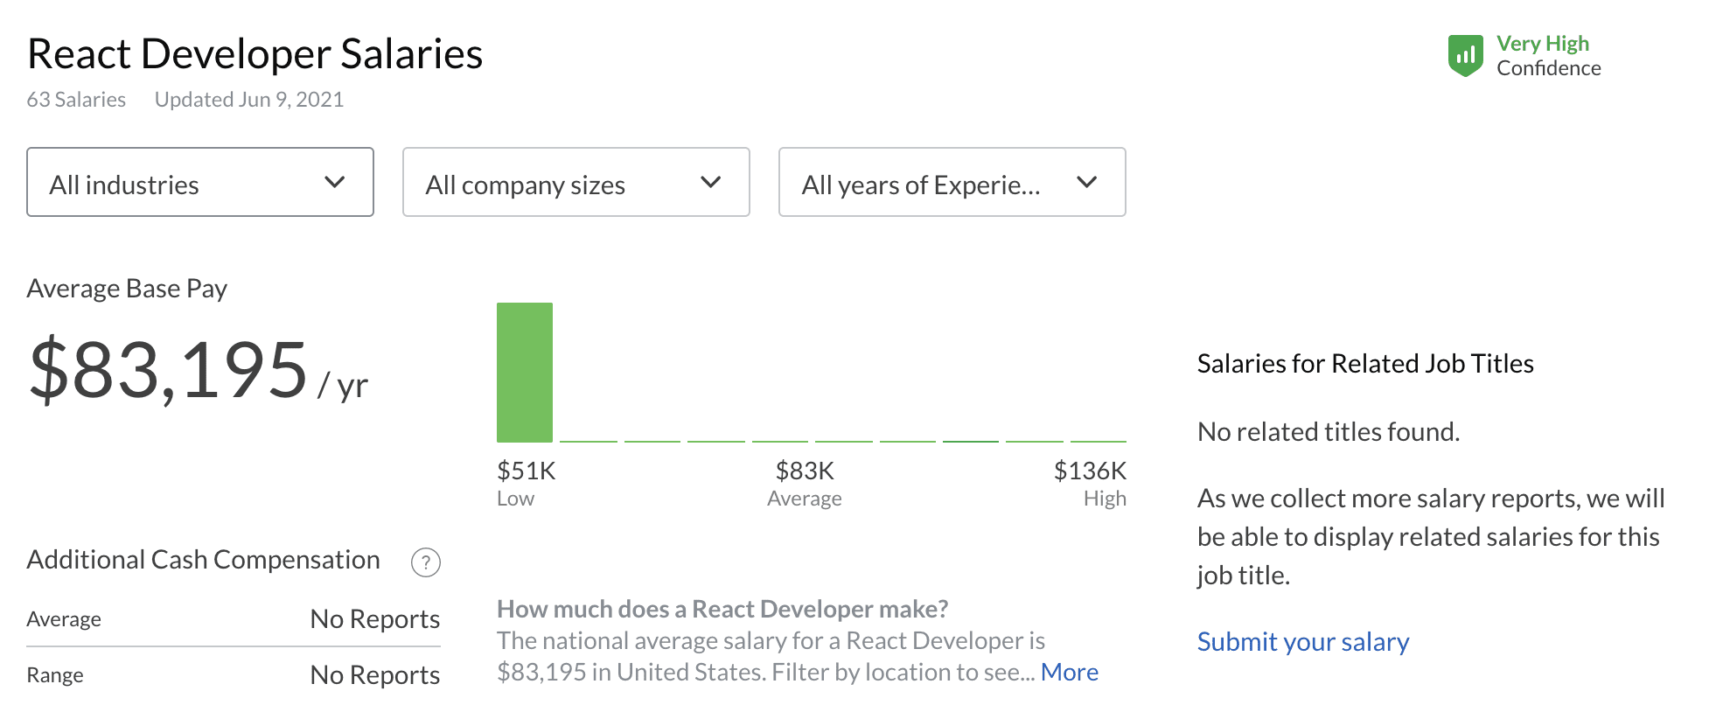Open the All industries dropdown
This screenshot has height=712, width=1709.
(x=199, y=183)
